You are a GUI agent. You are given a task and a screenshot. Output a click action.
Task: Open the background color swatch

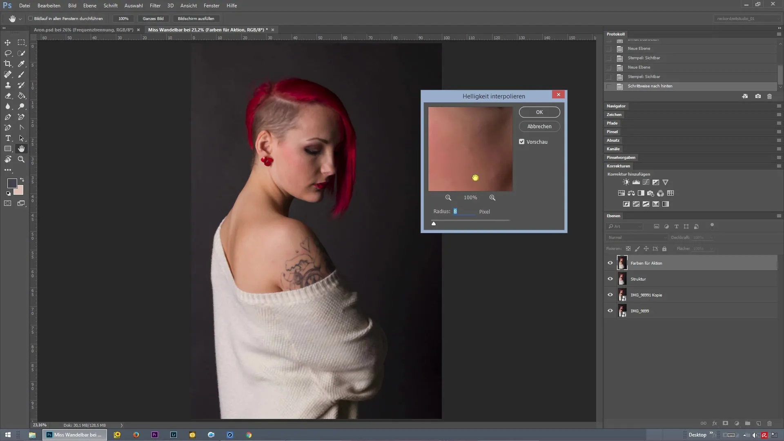coord(20,192)
